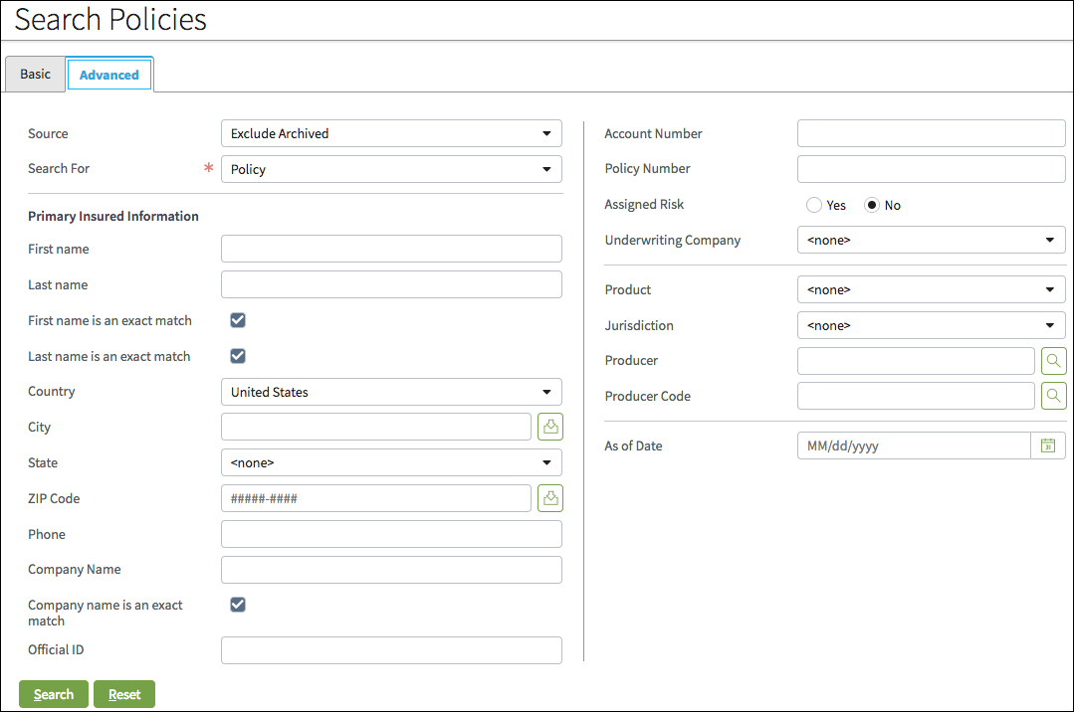Screen dimensions: 1074x712
Task: Open the As of Date calendar picker
Action: [x=1047, y=445]
